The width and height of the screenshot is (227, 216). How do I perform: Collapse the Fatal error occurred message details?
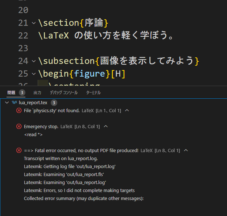tap(186, 150)
